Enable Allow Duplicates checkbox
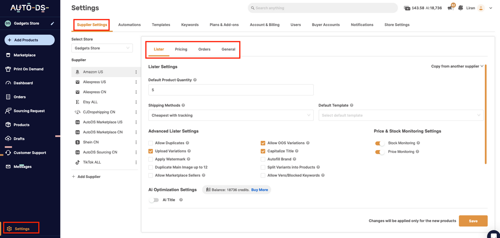500x238 pixels. 151,143
